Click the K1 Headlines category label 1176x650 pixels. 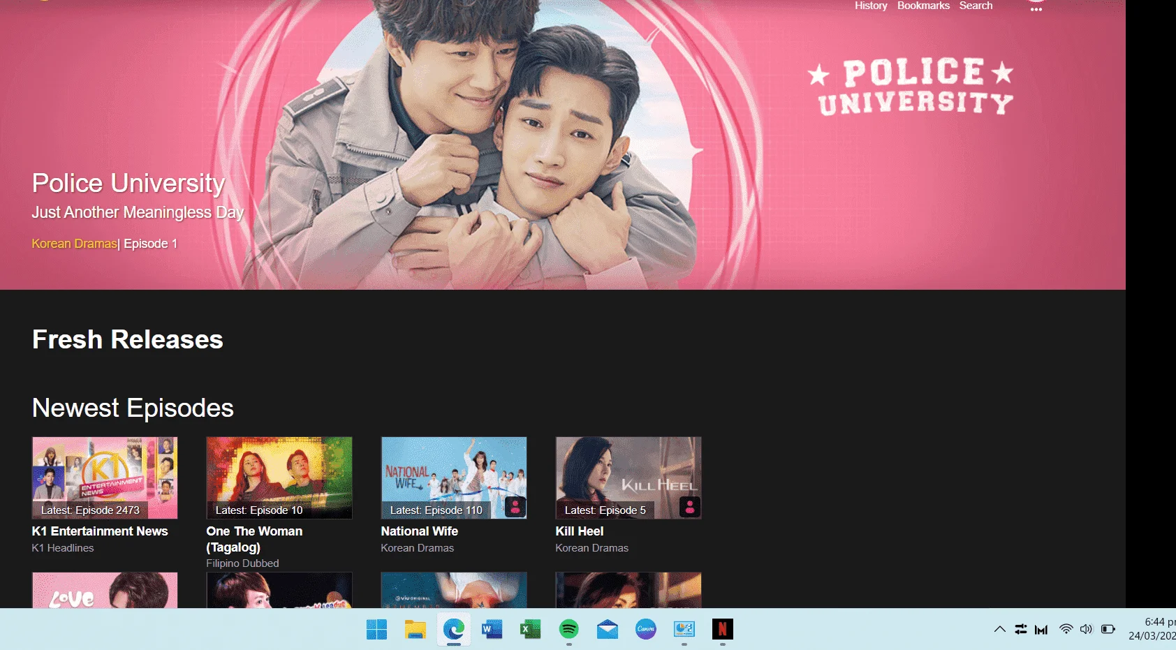click(63, 548)
